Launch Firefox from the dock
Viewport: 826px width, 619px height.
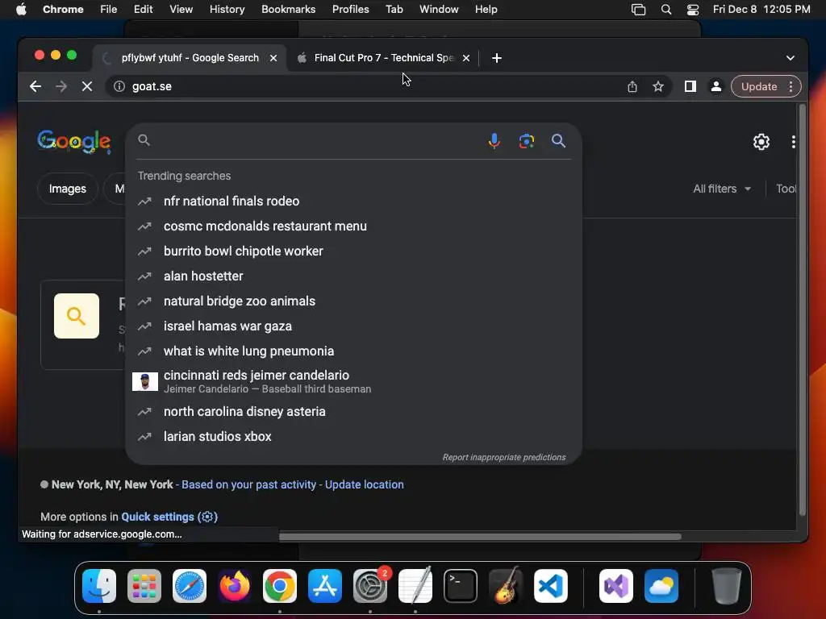[235, 586]
